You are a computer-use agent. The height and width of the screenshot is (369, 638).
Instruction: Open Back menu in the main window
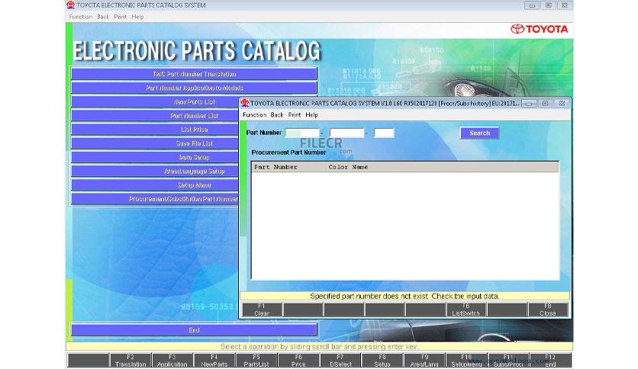click(x=103, y=17)
